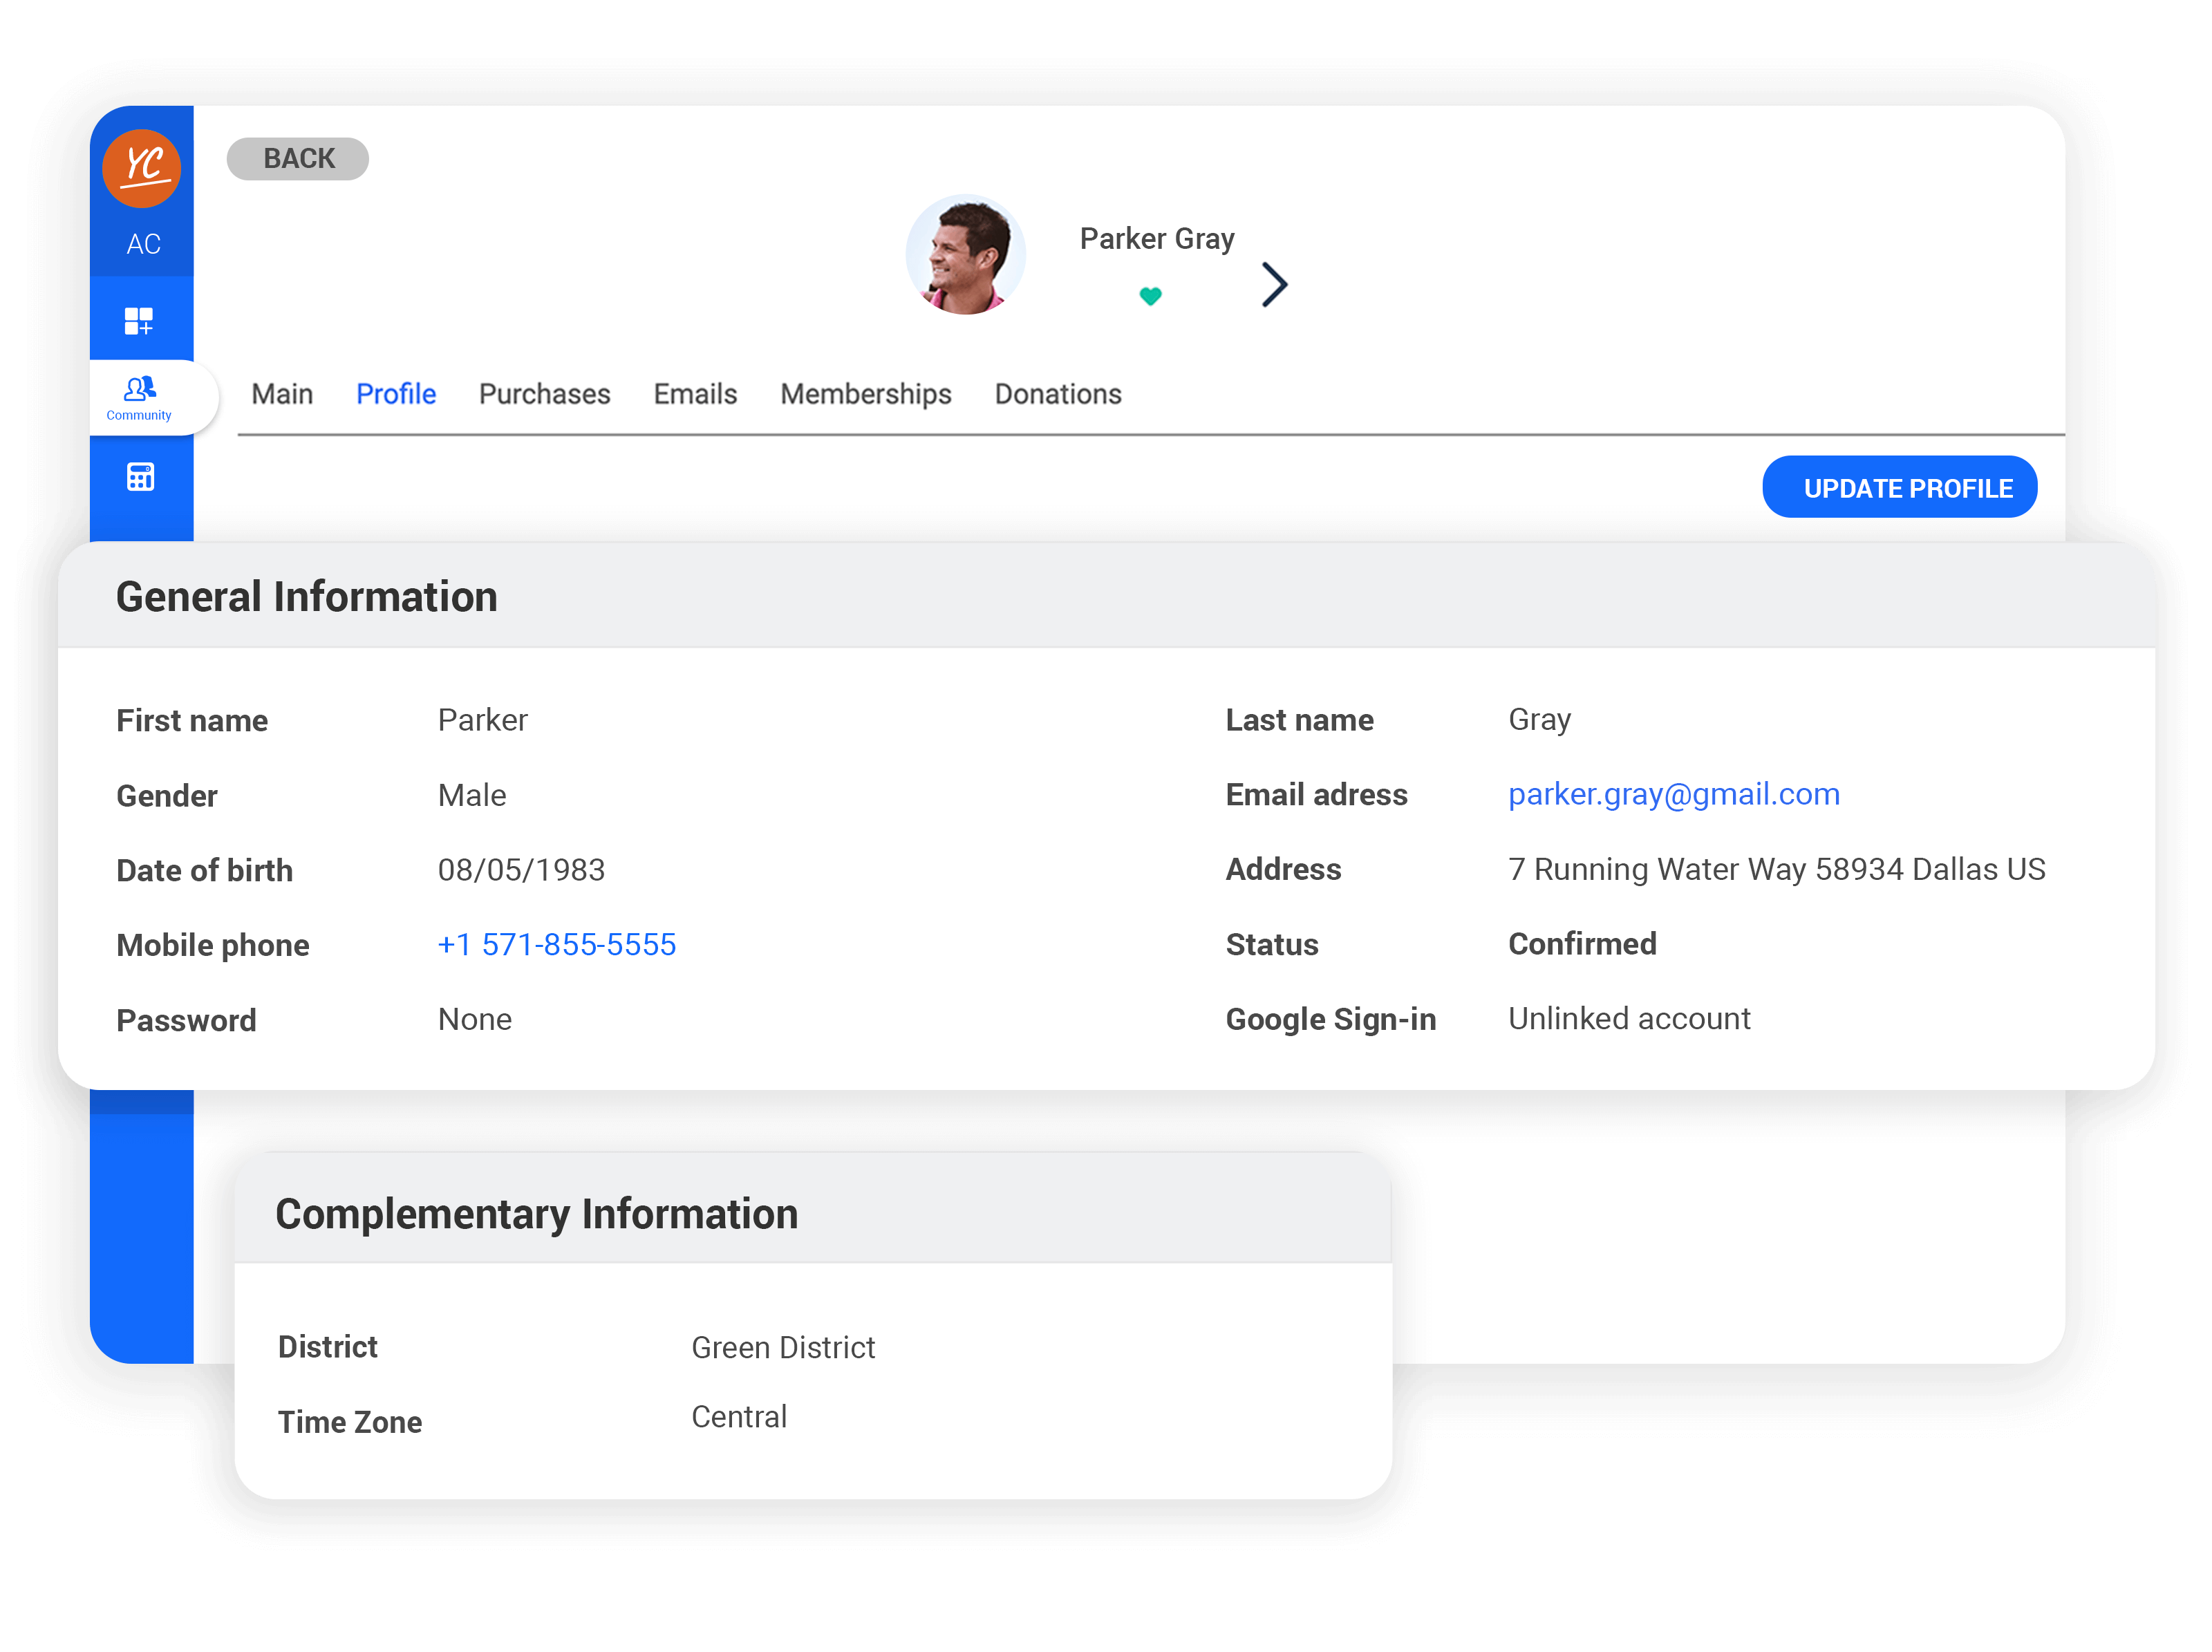Click the chevron arrow next to Parker Gray
2212x1652 pixels.
1275,283
